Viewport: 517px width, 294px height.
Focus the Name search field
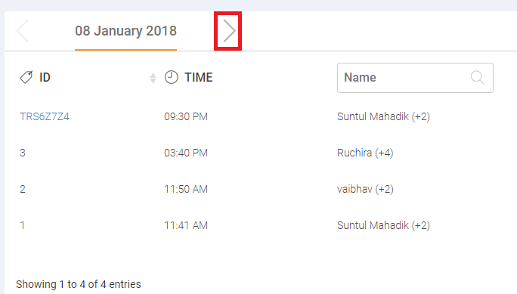[415, 78]
